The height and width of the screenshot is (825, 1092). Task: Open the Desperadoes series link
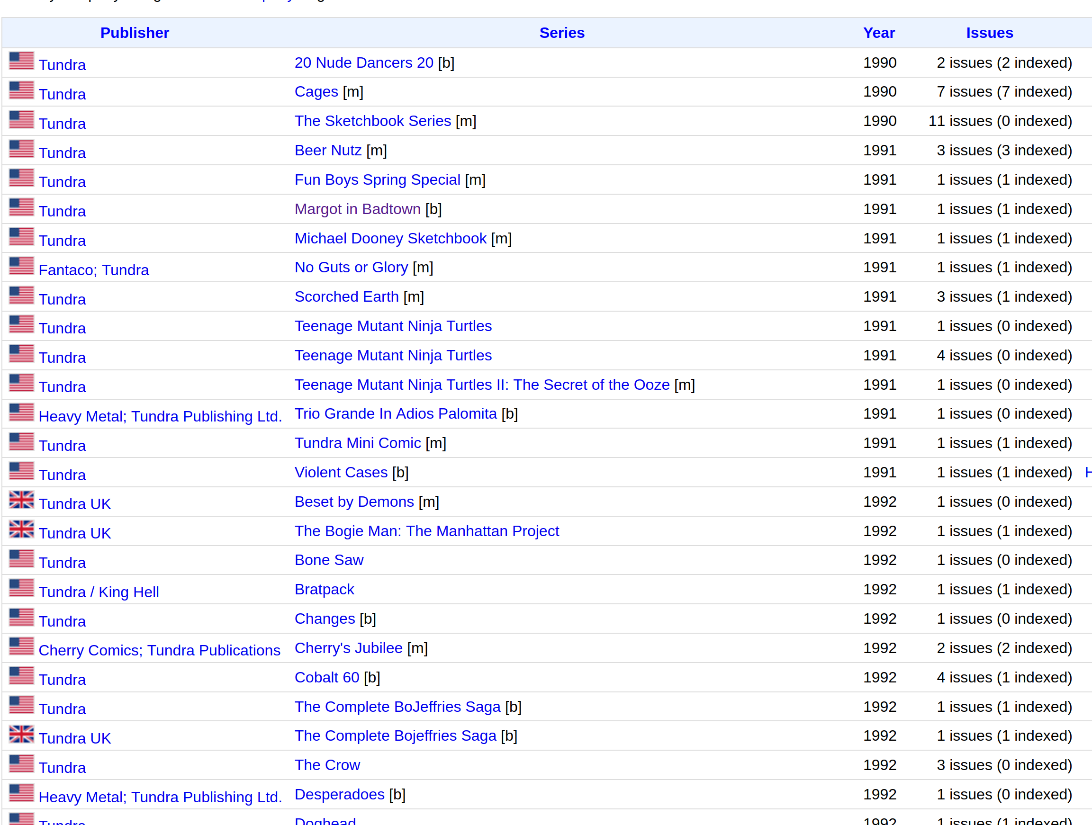(x=340, y=794)
